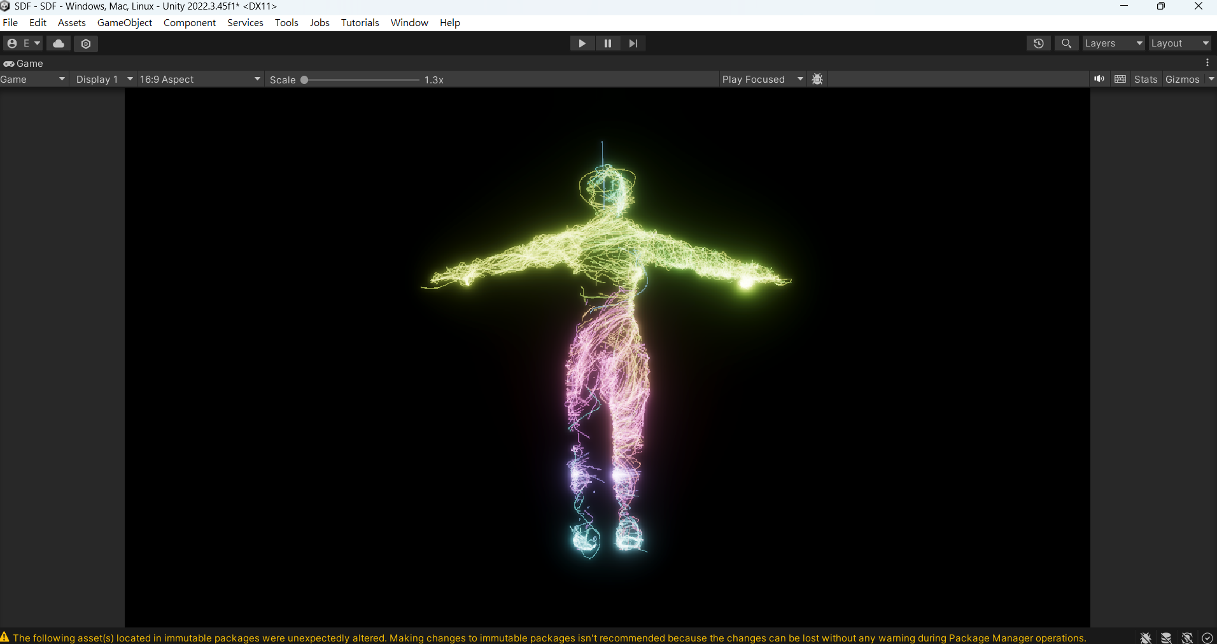Step forward one frame
This screenshot has height=644, width=1217.
tap(633, 43)
